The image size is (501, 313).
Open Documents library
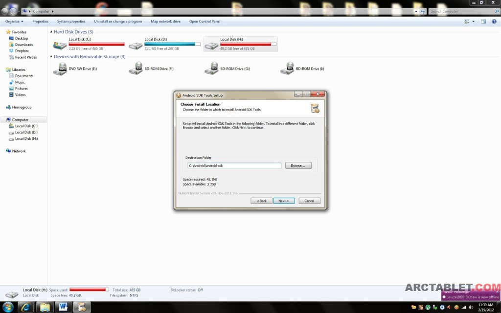(x=24, y=76)
